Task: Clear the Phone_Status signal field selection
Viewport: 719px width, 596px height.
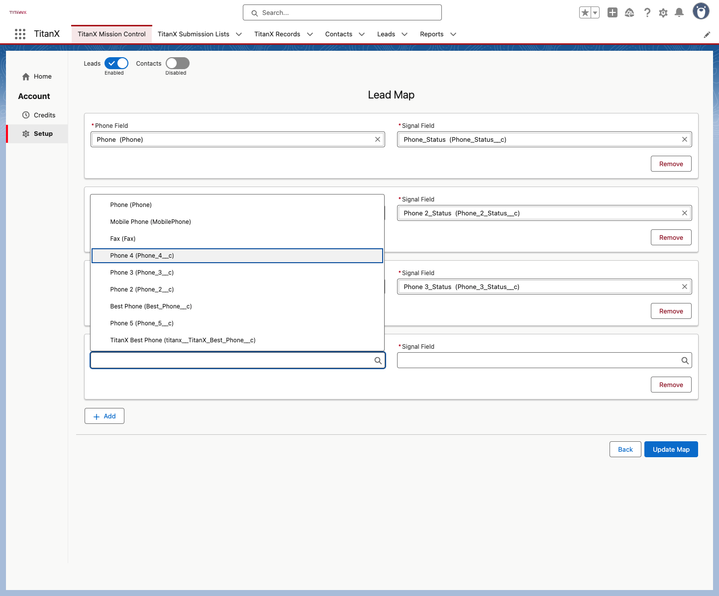Action: click(x=685, y=139)
